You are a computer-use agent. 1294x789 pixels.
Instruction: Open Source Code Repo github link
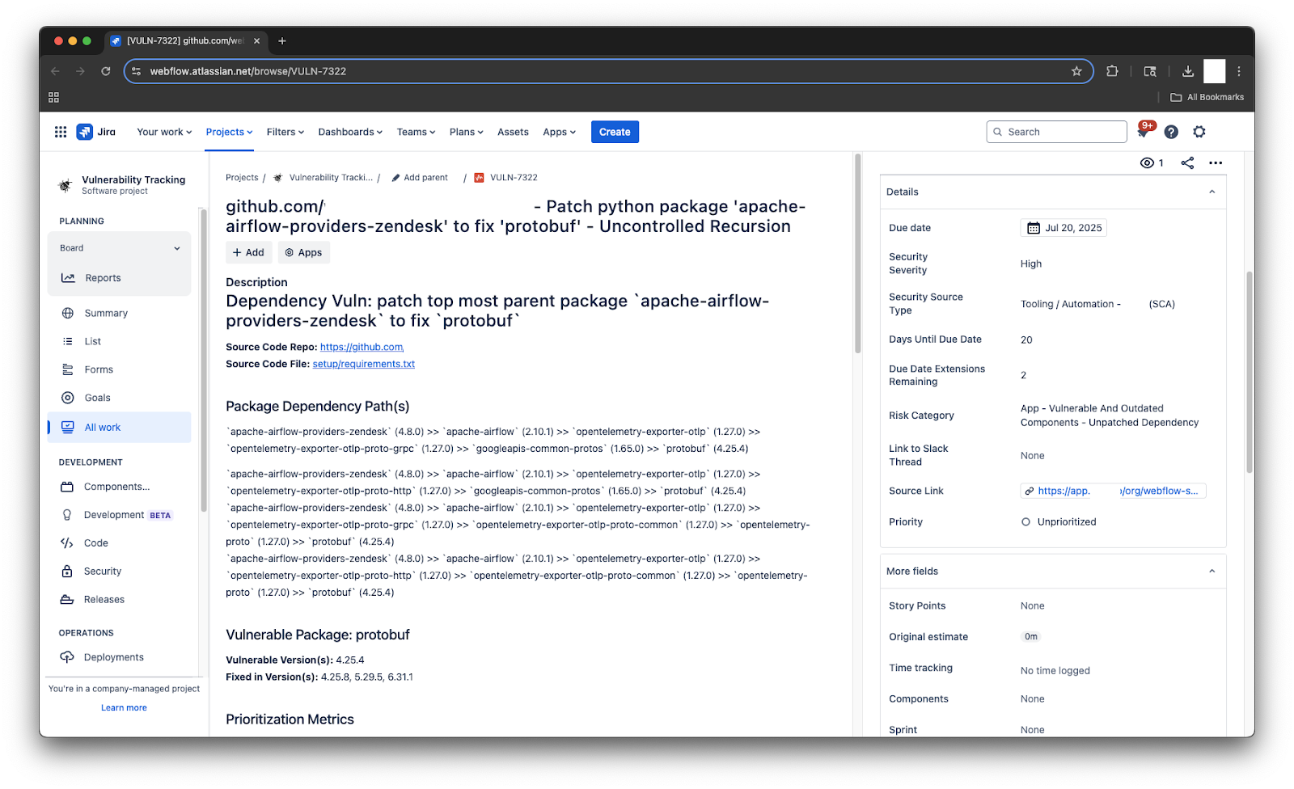[362, 347]
